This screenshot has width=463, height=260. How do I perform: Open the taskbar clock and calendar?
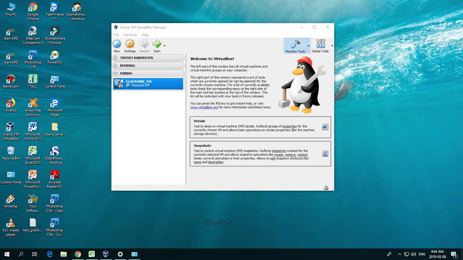[x=437, y=254]
